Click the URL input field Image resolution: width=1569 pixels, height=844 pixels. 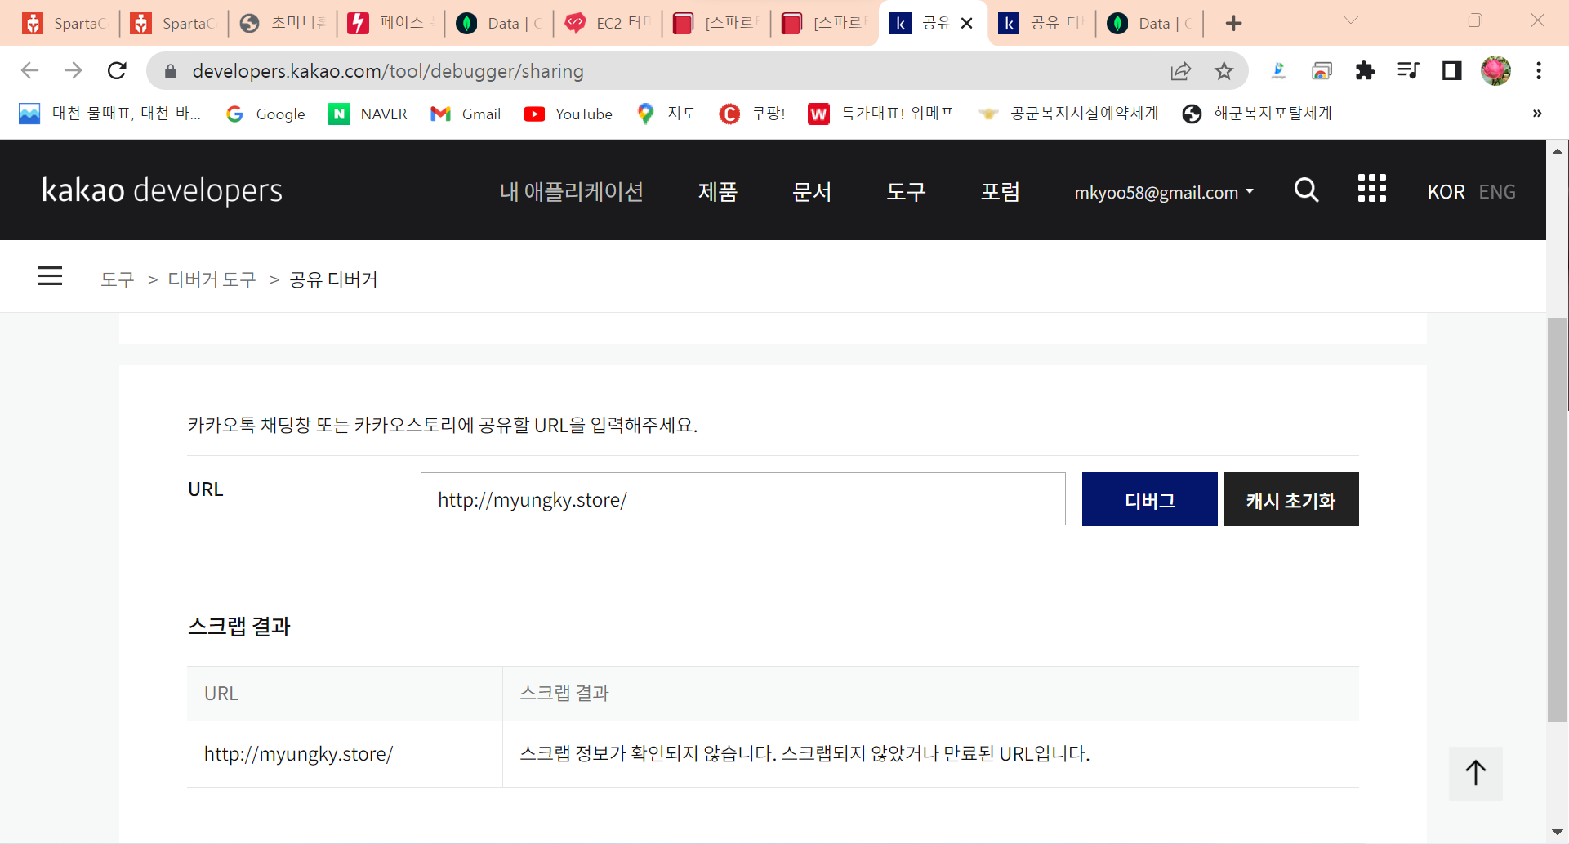click(x=742, y=498)
